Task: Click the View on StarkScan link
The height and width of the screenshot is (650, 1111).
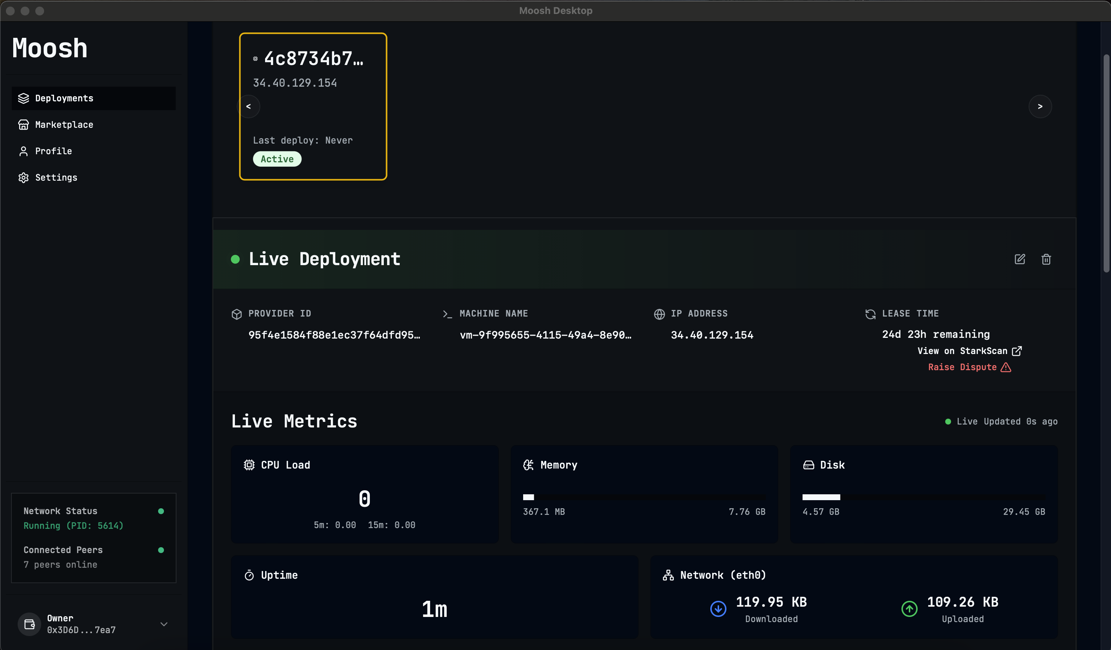Action: pos(962,351)
